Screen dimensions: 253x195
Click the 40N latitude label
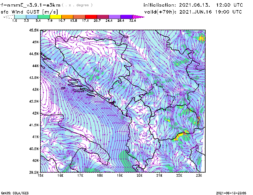click(35, 161)
